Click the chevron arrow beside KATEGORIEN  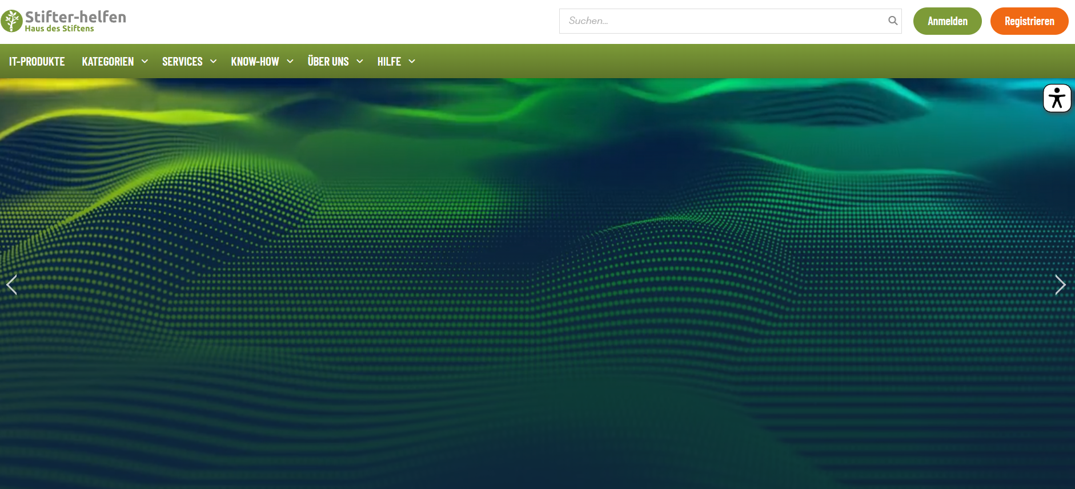(x=145, y=62)
